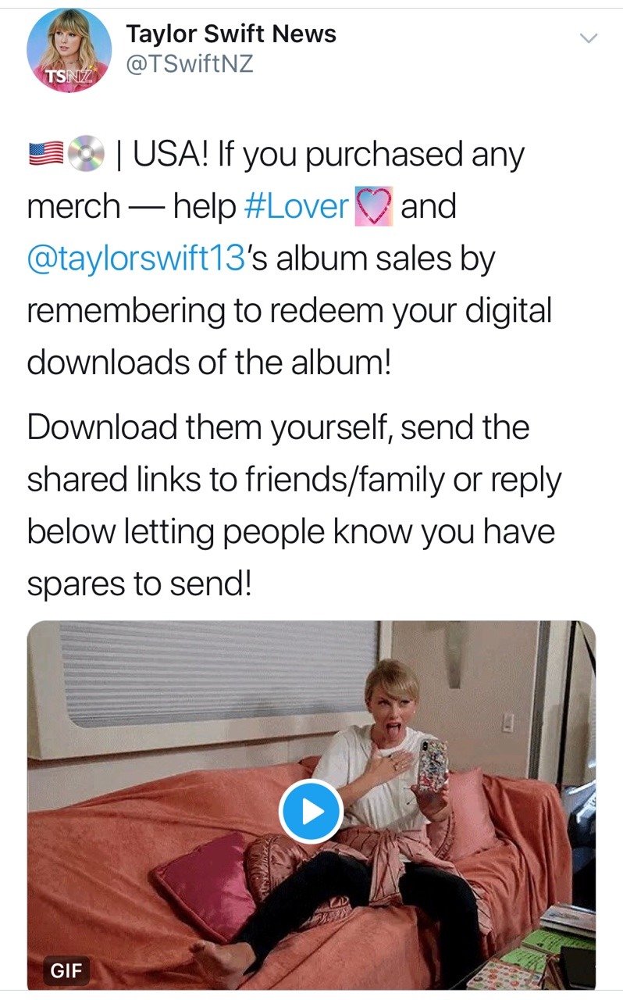Tap the 'redeem your digital downloads' paragraph
The height and width of the screenshot is (1000, 623).
tap(289, 259)
